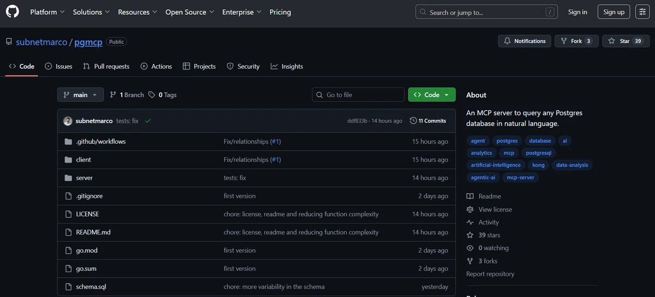The width and height of the screenshot is (655, 297).
Task: Open the Solutions dropdown menu
Action: (x=91, y=12)
